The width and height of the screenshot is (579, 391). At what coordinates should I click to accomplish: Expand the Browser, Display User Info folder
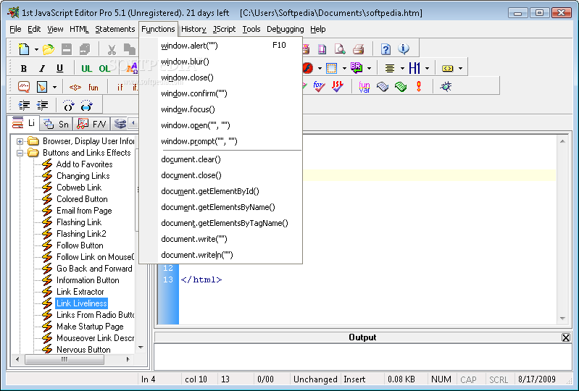[20, 141]
